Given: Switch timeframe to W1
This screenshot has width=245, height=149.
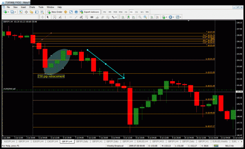Looking at the screenshot, I should (x=142, y=12).
